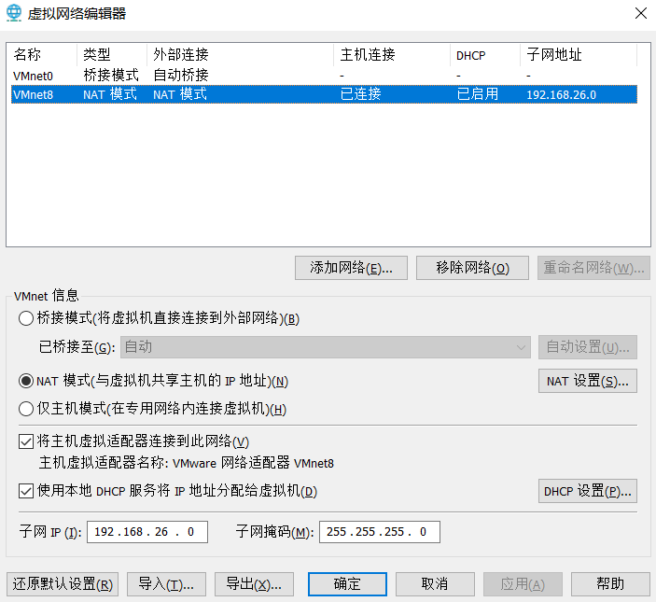Click the 自动设置(U)... button

point(587,347)
